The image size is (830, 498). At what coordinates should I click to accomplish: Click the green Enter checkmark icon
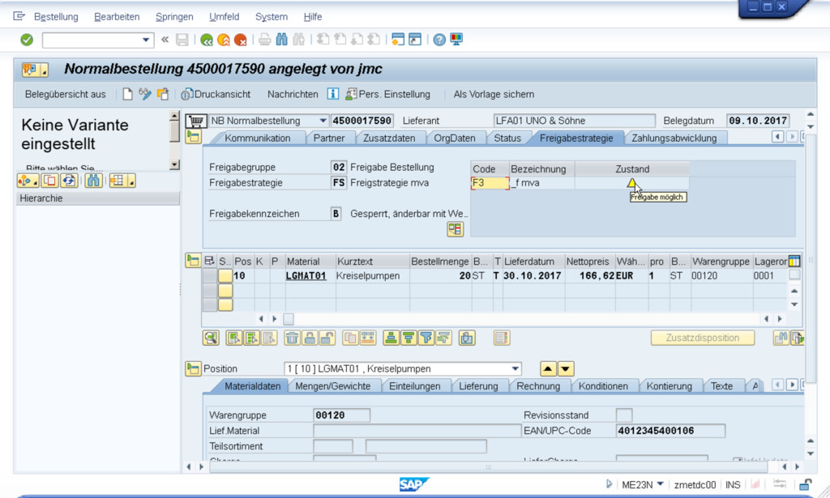tap(27, 40)
